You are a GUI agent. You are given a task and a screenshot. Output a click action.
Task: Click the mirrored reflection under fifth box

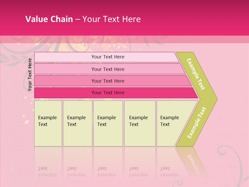tap(170, 171)
